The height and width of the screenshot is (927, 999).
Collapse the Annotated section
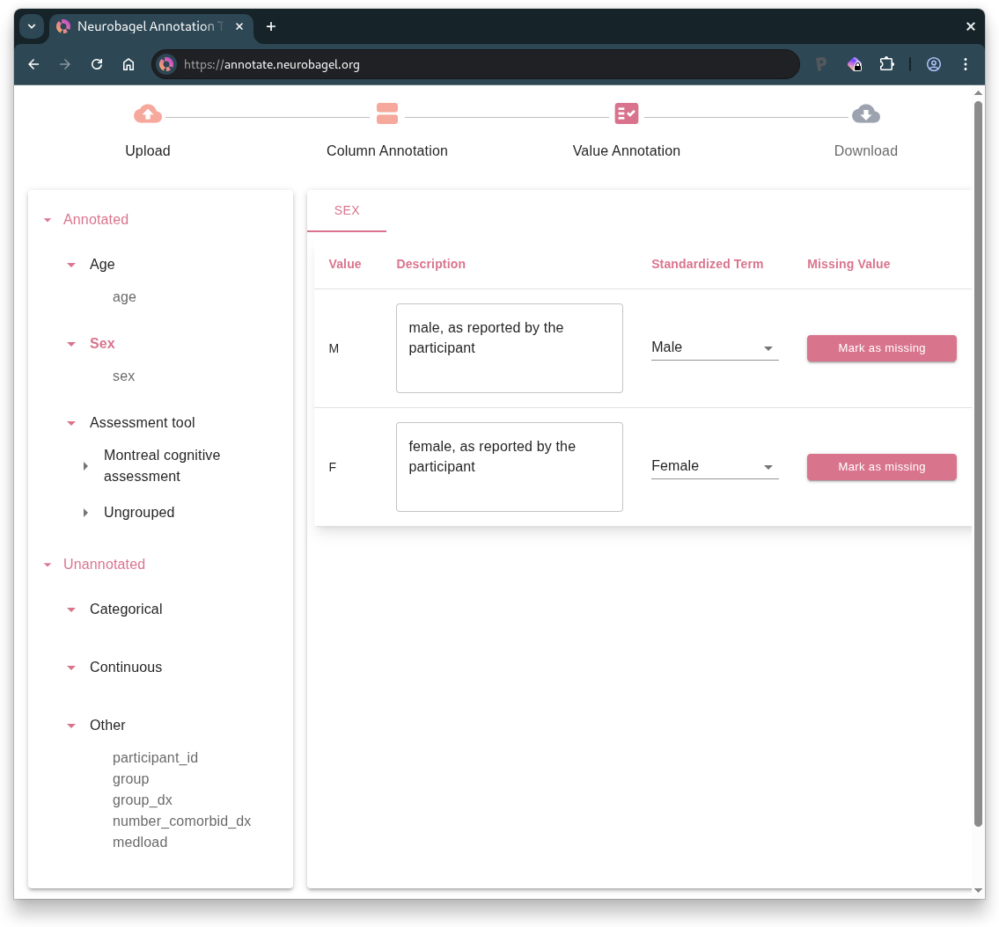click(47, 220)
